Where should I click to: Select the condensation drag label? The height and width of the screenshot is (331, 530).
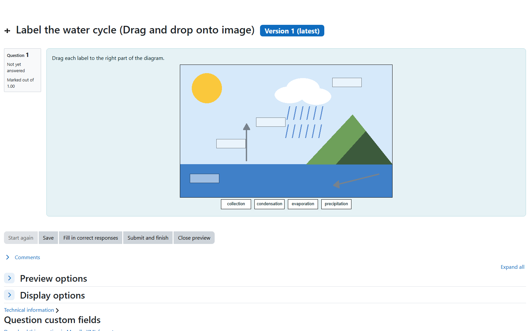coord(269,204)
